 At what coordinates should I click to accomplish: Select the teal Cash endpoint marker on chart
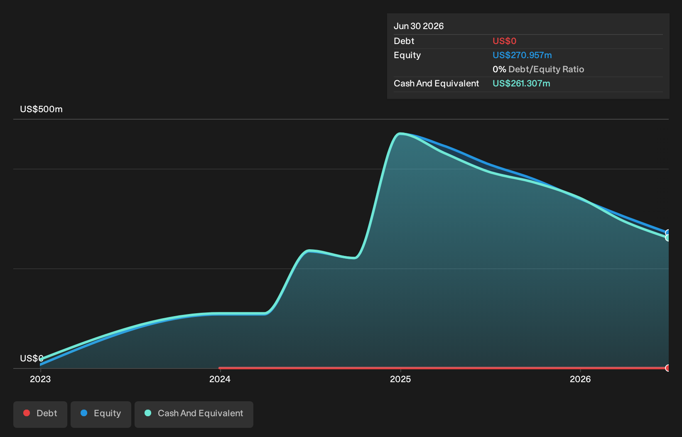[x=667, y=238]
